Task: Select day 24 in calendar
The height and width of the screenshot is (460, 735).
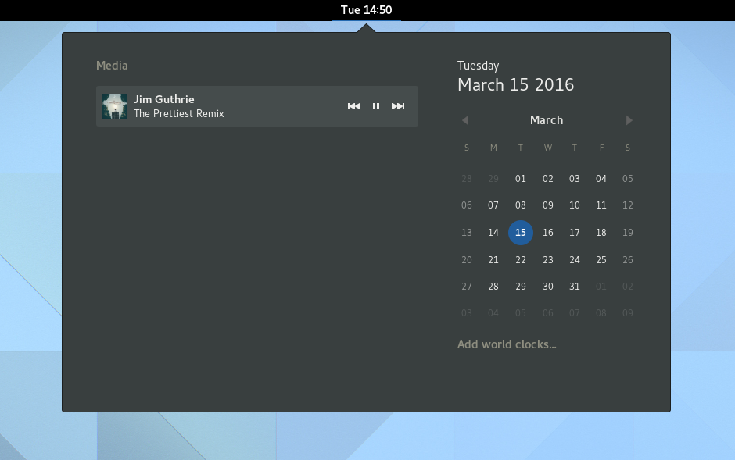Action: pyautogui.click(x=574, y=260)
